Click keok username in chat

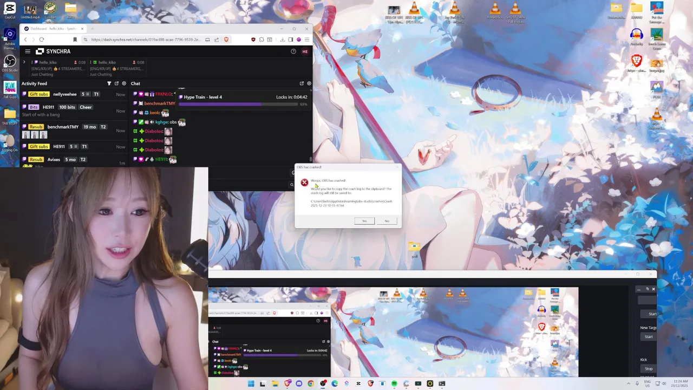coord(155,113)
